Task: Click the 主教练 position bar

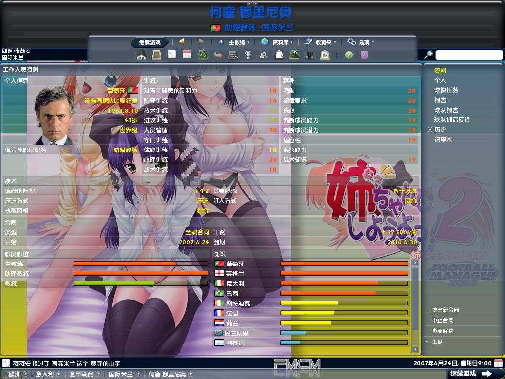Action: coord(141,264)
